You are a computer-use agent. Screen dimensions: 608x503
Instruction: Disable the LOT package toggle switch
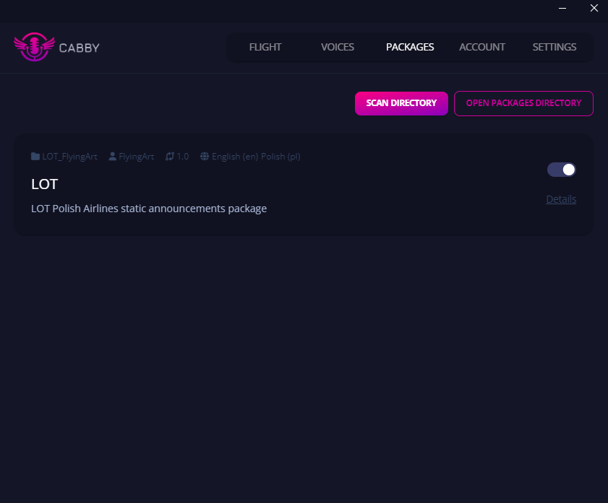click(562, 170)
